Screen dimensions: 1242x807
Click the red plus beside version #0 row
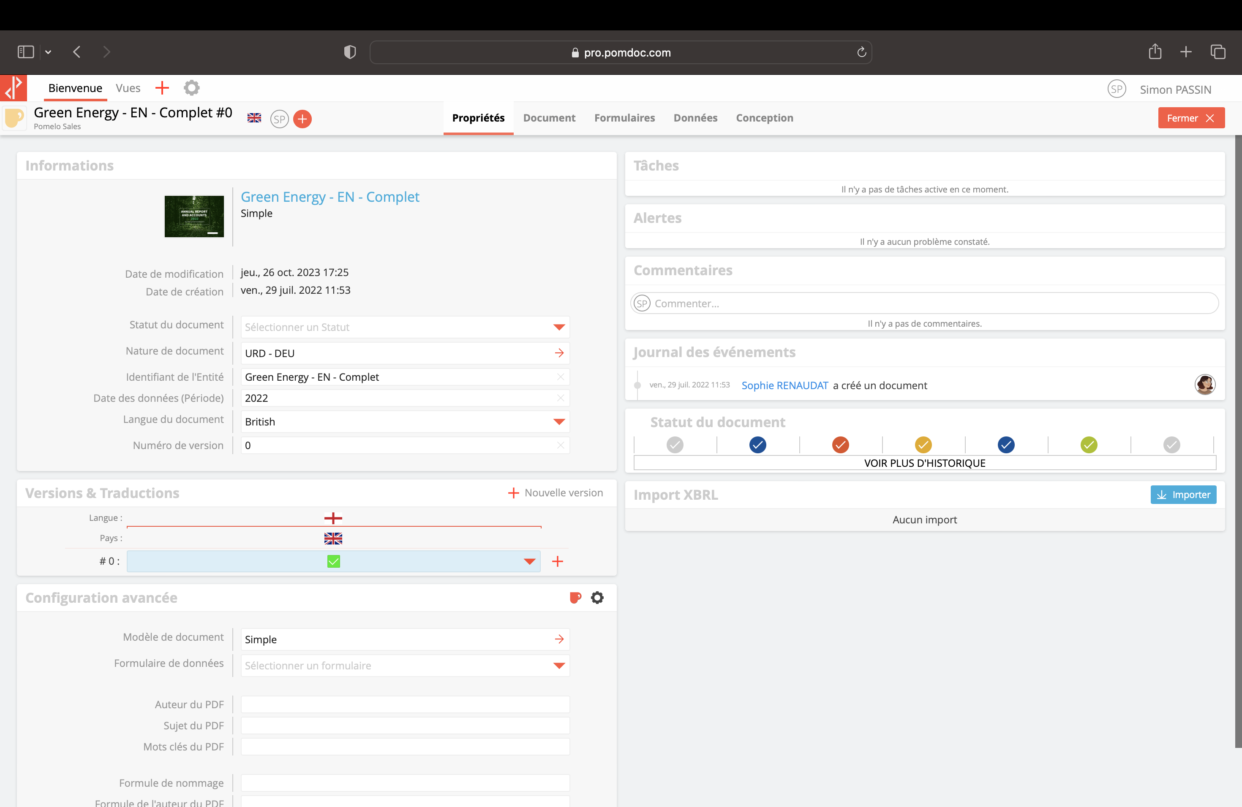click(557, 561)
